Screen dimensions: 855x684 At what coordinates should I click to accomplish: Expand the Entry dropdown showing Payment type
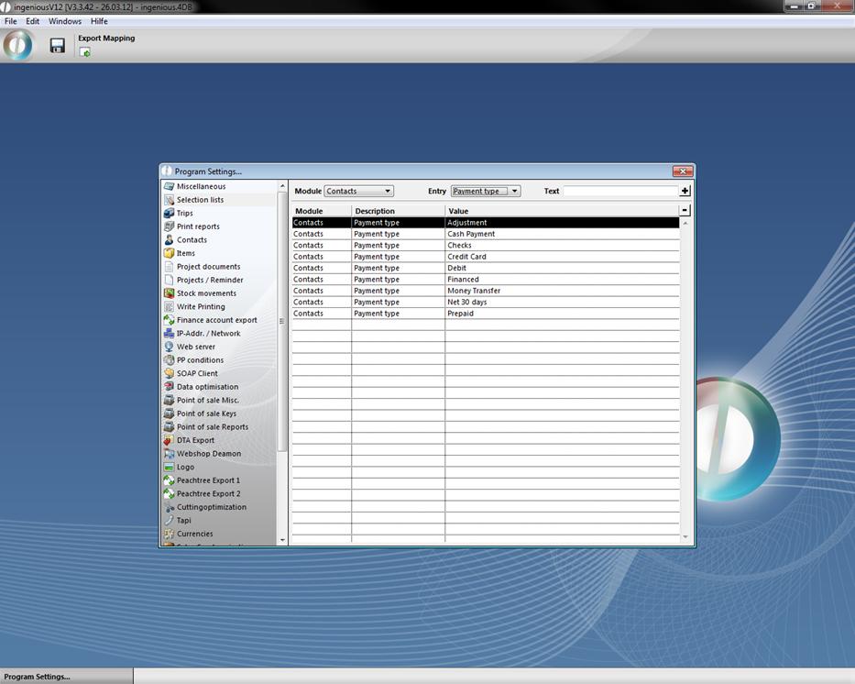click(486, 191)
